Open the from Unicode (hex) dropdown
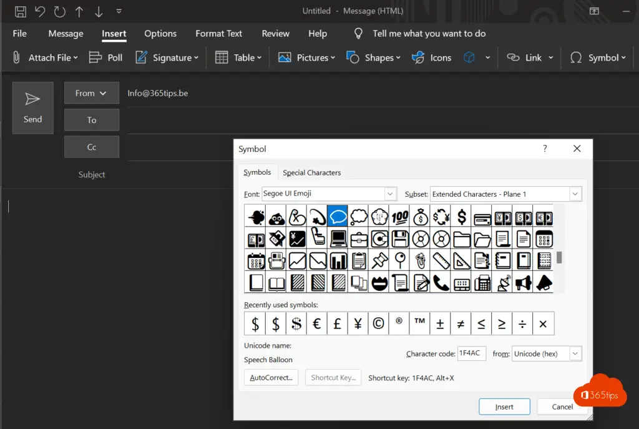The image size is (639, 429). pos(575,353)
